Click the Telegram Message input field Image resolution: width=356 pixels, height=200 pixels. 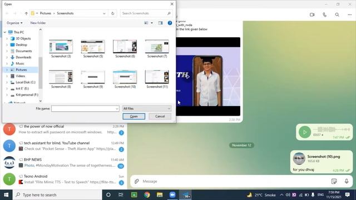pos(235,181)
